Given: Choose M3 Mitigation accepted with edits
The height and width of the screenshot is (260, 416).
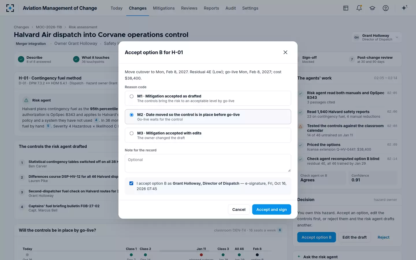Looking at the screenshot, I should point(208,135).
